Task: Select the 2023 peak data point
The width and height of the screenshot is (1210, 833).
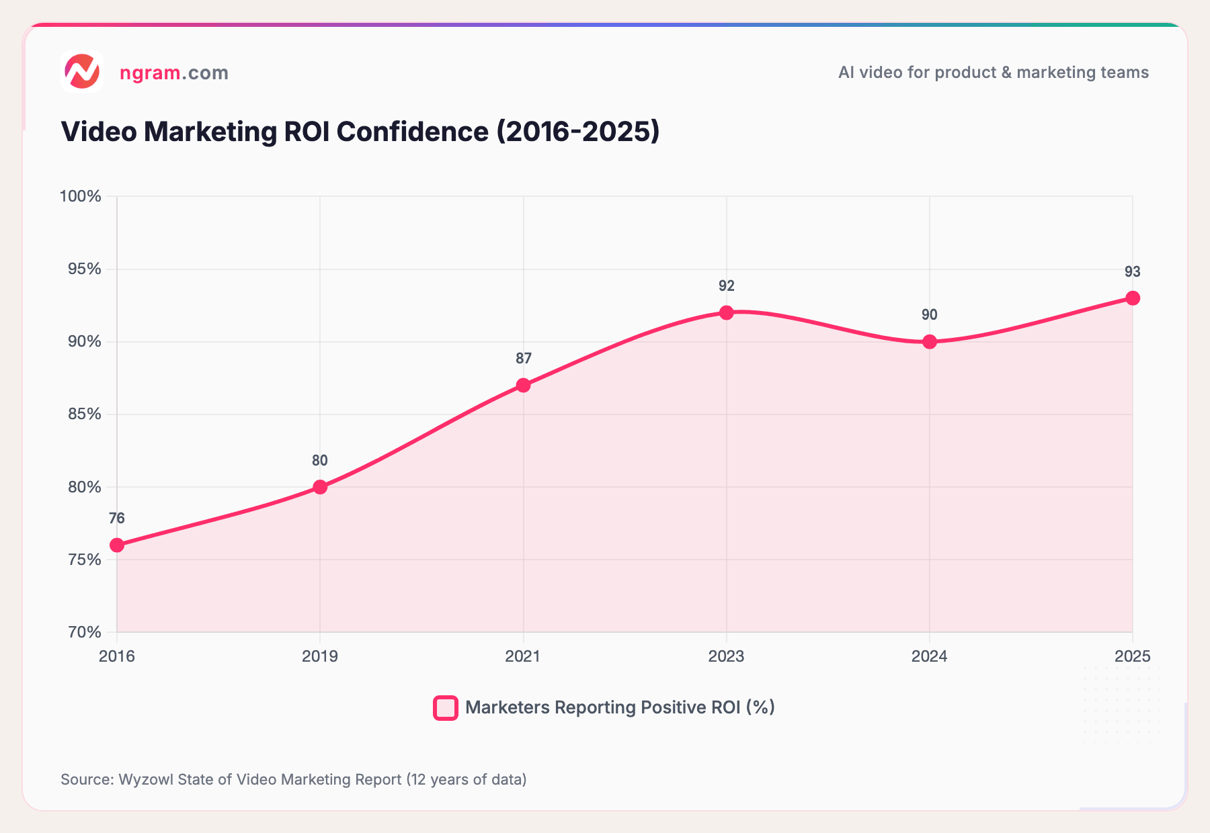Action: (727, 312)
